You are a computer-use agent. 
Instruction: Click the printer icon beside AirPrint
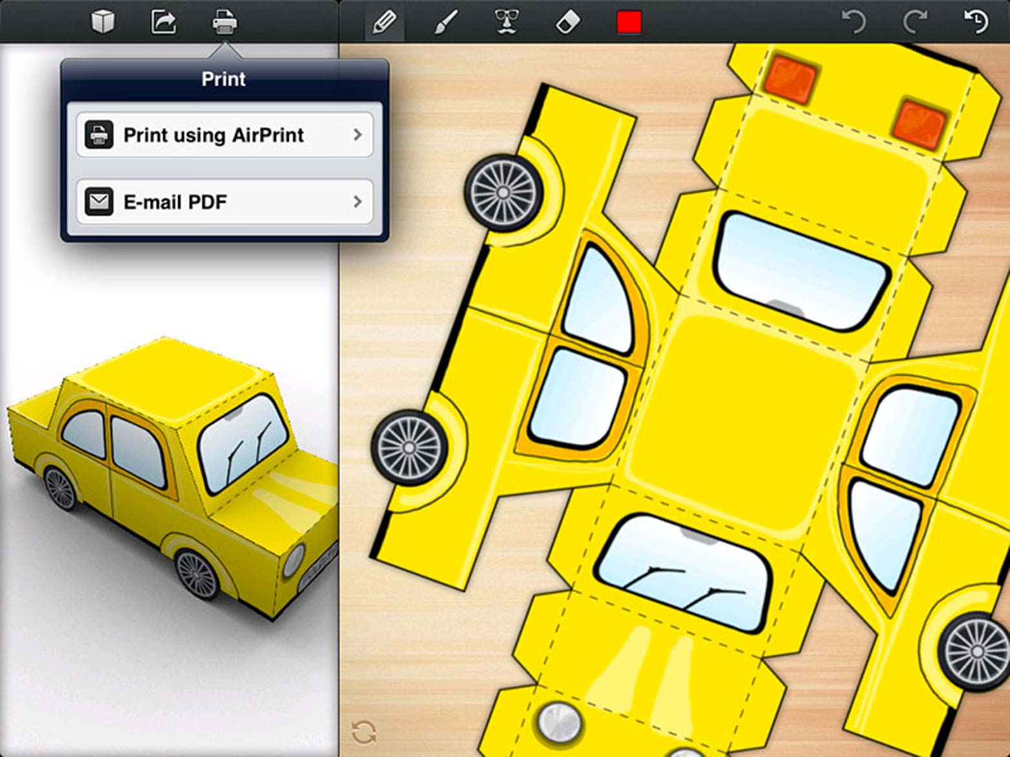pos(99,135)
